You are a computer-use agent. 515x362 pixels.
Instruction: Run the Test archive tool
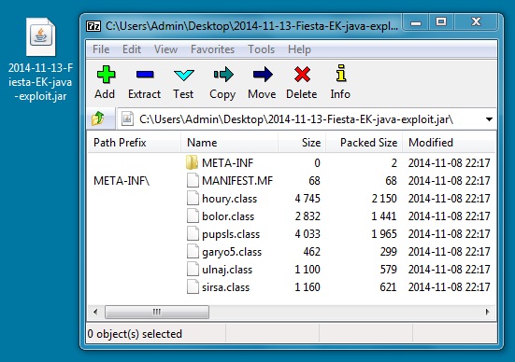tap(183, 75)
